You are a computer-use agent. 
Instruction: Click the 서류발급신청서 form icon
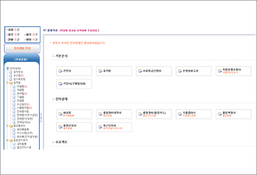pos(140,71)
